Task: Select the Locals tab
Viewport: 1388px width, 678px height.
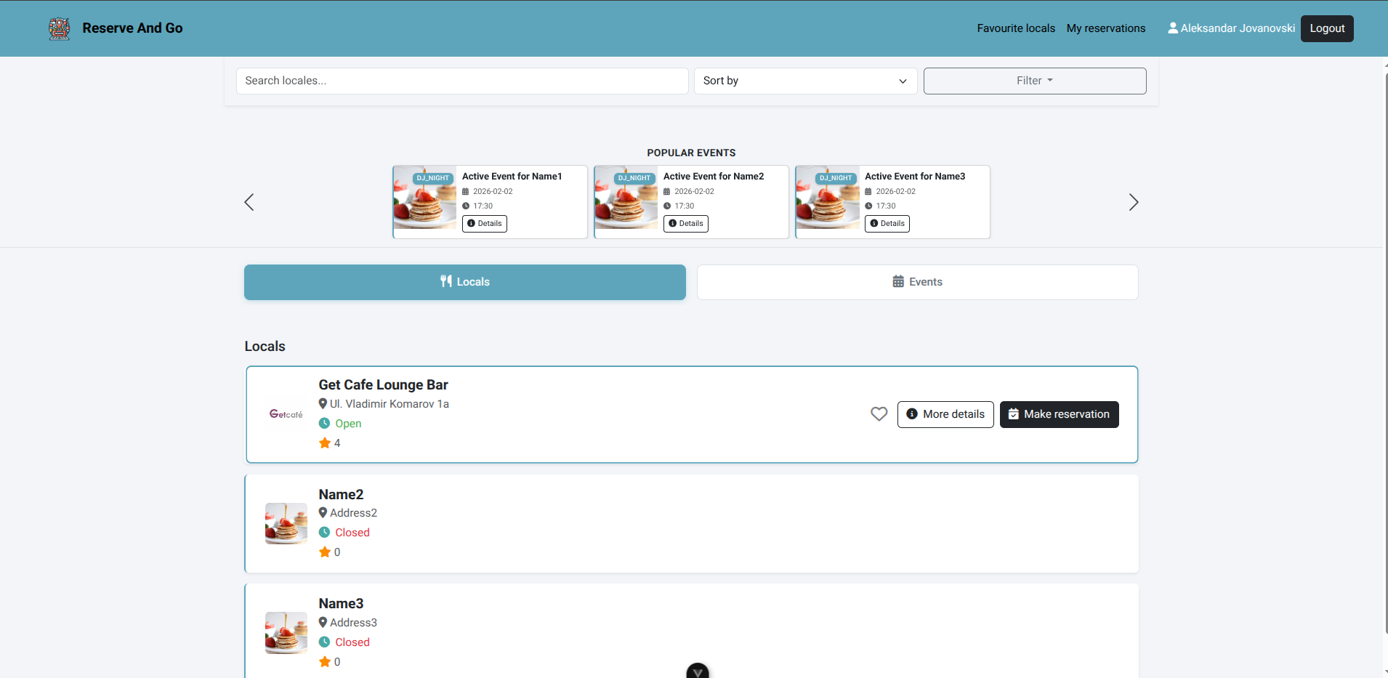Action: [464, 282]
